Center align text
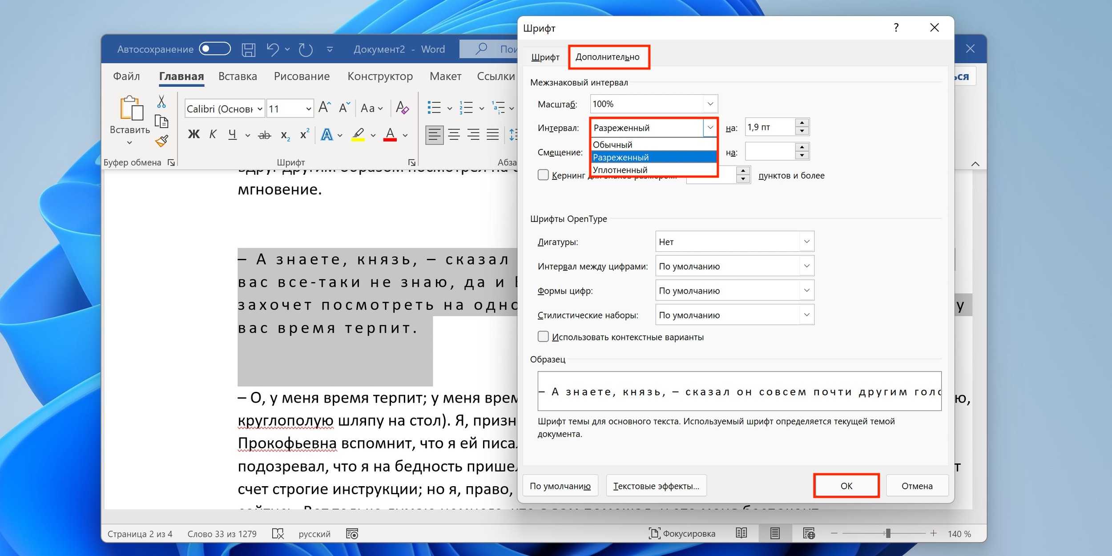 pyautogui.click(x=454, y=134)
